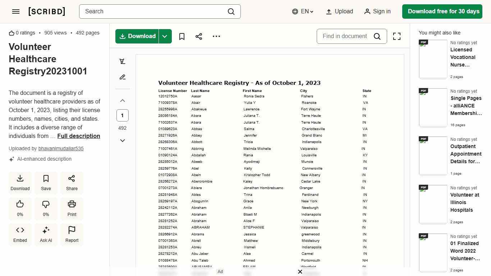Select the snippet tool in viewer sidebar
491x276 pixels.
click(x=122, y=61)
